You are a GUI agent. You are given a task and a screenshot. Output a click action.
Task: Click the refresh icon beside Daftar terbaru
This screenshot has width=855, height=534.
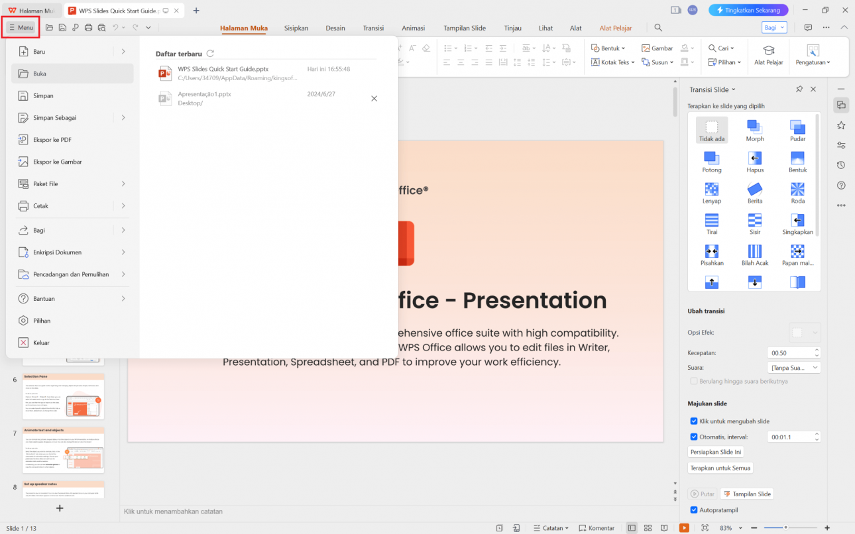tap(211, 54)
